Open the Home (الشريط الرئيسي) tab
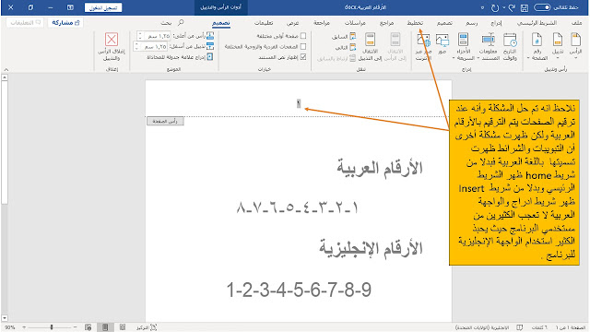This screenshot has height=332, width=590. 537,23
